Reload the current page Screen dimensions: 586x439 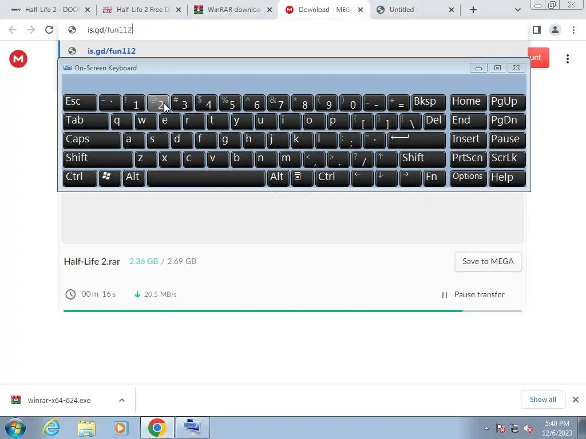click(49, 30)
